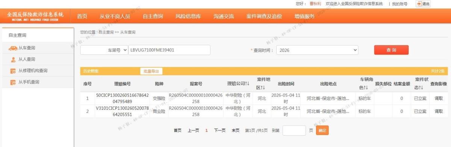Click the 批量导出 button
The height and width of the screenshot is (147, 451).
[151, 71]
